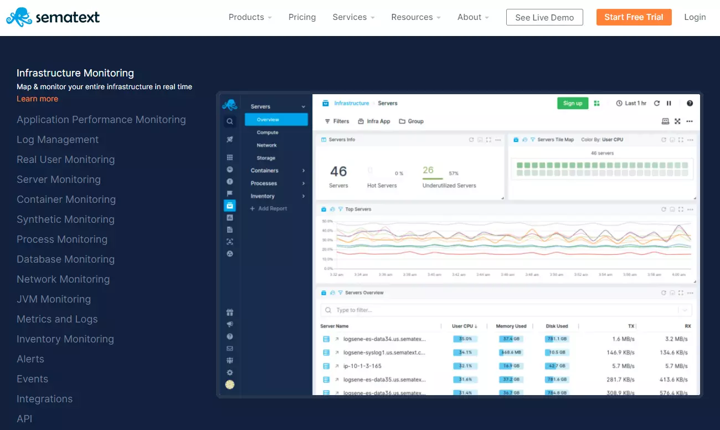Select Metrics and Logs
The image size is (720, 430).
(x=57, y=319)
